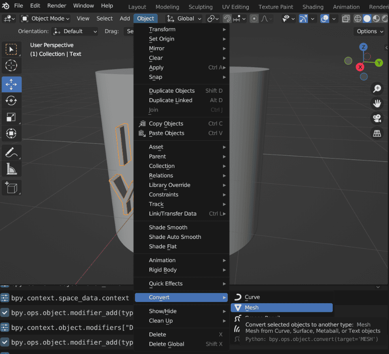Click Shade Smooth
This screenshot has height=354, width=389.
[182, 227]
